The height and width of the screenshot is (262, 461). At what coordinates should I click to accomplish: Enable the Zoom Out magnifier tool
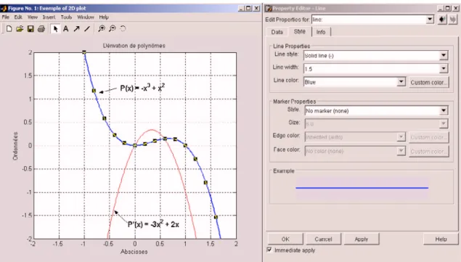point(113,28)
